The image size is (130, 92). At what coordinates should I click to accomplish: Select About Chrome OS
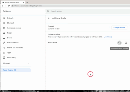16,70
